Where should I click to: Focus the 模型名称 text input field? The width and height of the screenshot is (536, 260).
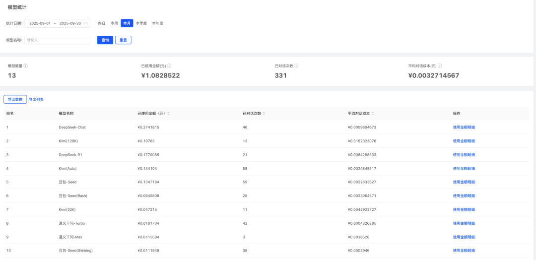[x=57, y=40]
